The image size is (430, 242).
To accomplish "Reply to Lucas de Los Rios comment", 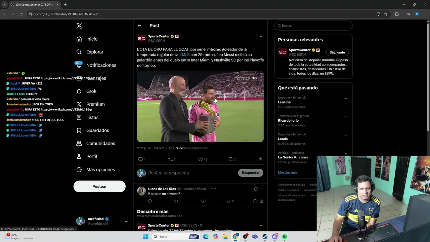I will (x=150, y=201).
